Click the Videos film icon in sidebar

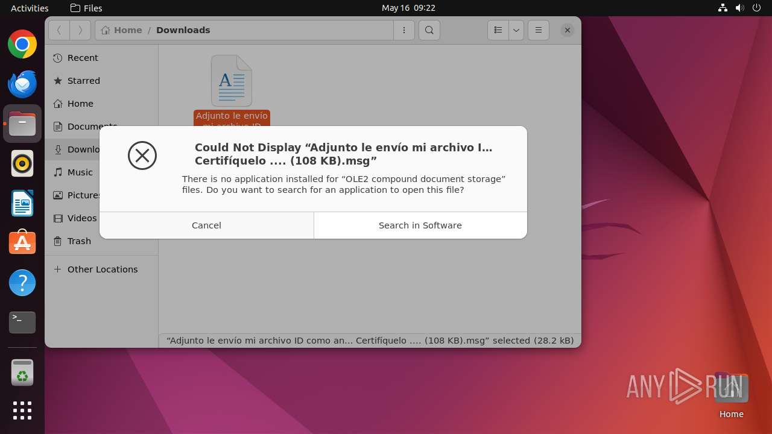(x=58, y=218)
